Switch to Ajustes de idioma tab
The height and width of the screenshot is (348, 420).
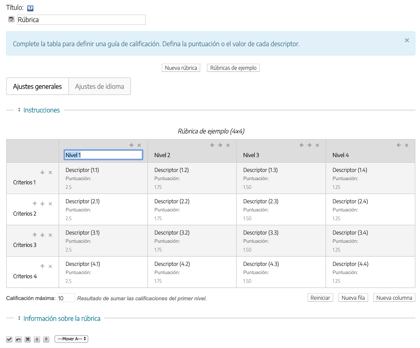click(x=99, y=86)
